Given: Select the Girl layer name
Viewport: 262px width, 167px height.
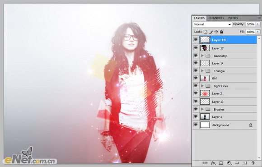Looking at the screenshot, I should click(214, 79).
